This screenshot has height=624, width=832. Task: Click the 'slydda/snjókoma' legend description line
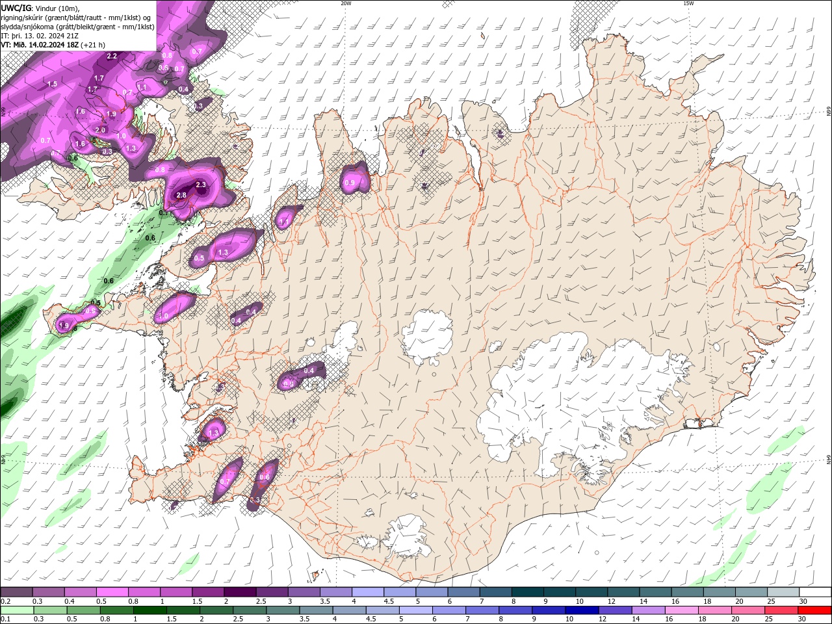77,27
